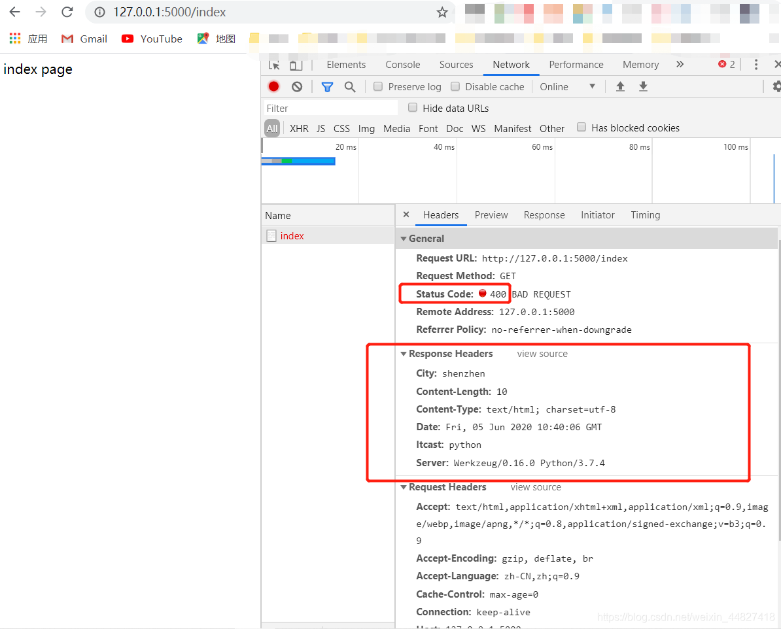Click the Request URL value
The image size is (781, 629).
point(555,258)
